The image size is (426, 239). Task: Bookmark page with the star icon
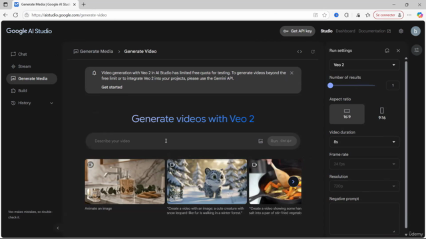(324, 15)
